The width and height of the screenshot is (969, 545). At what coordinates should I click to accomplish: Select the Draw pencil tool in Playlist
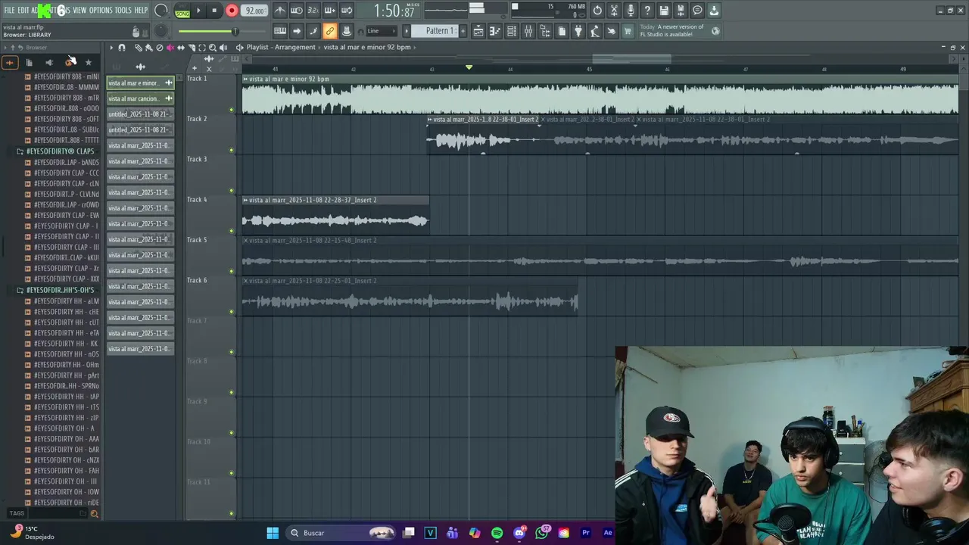coord(139,48)
